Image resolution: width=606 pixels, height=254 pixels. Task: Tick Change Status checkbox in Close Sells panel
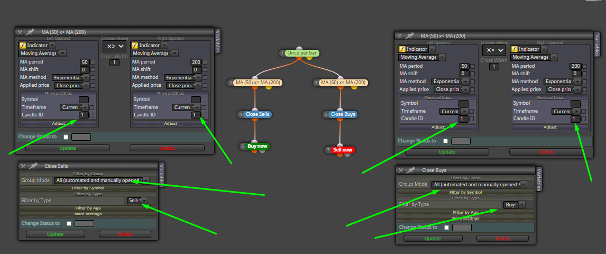[69, 223]
